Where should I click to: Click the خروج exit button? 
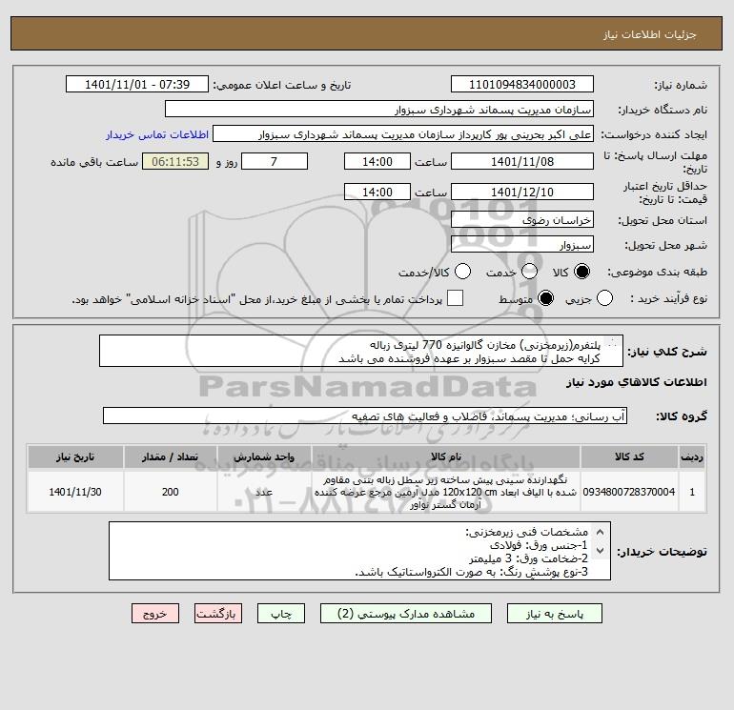point(155,614)
